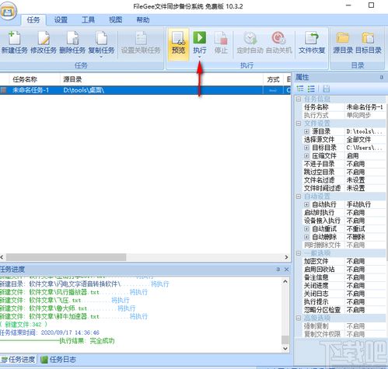Click the task list scroll left arrow

click(2, 257)
